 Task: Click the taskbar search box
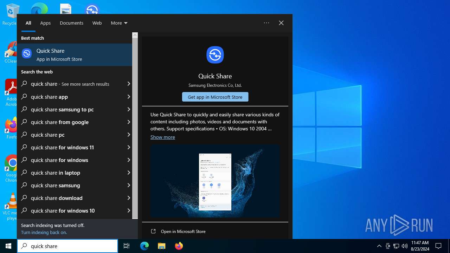click(67, 246)
